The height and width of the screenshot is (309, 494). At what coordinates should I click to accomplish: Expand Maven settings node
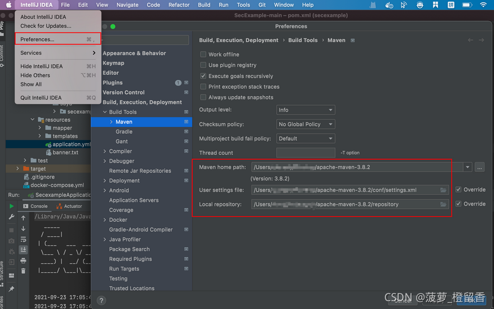(x=111, y=122)
